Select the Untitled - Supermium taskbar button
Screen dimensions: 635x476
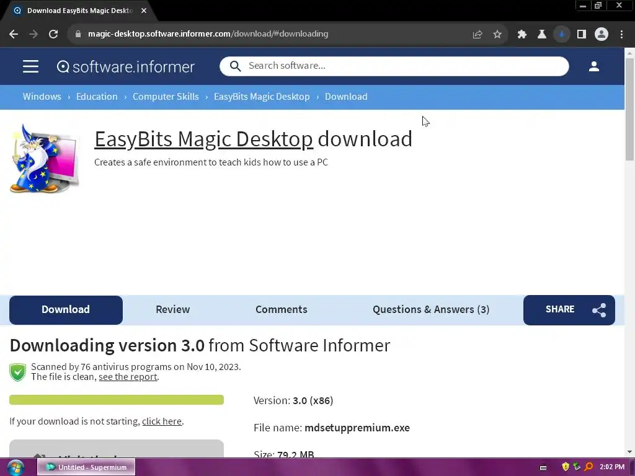tap(86, 467)
